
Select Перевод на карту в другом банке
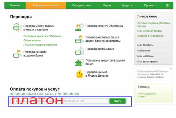click(x=35, y=54)
